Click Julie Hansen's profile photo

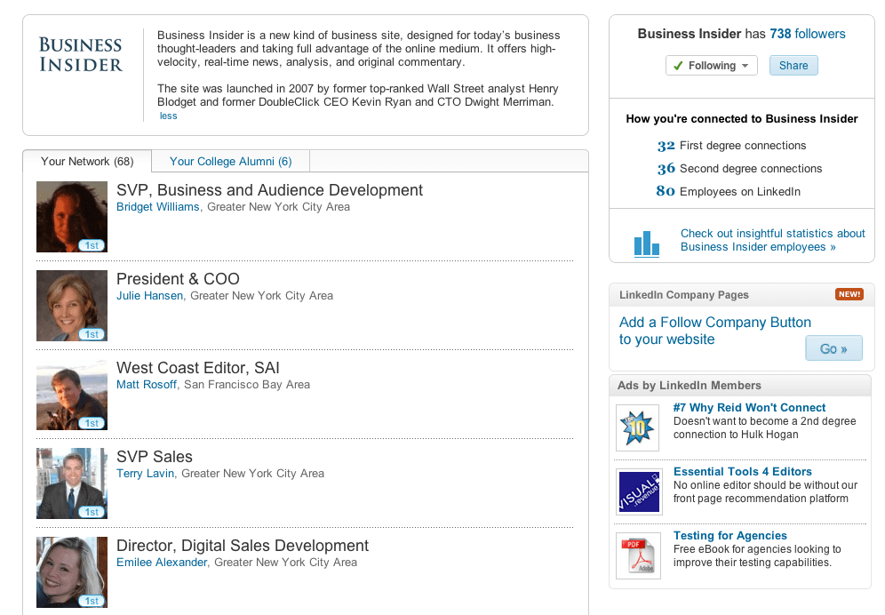[71, 305]
